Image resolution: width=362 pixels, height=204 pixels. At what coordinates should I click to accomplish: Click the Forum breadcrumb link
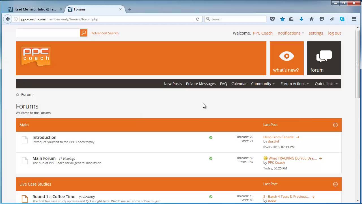coord(27,95)
